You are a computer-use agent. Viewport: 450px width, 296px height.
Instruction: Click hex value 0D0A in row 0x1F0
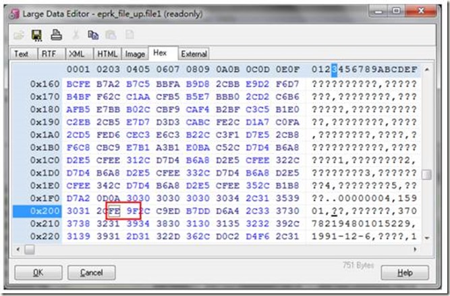point(108,198)
